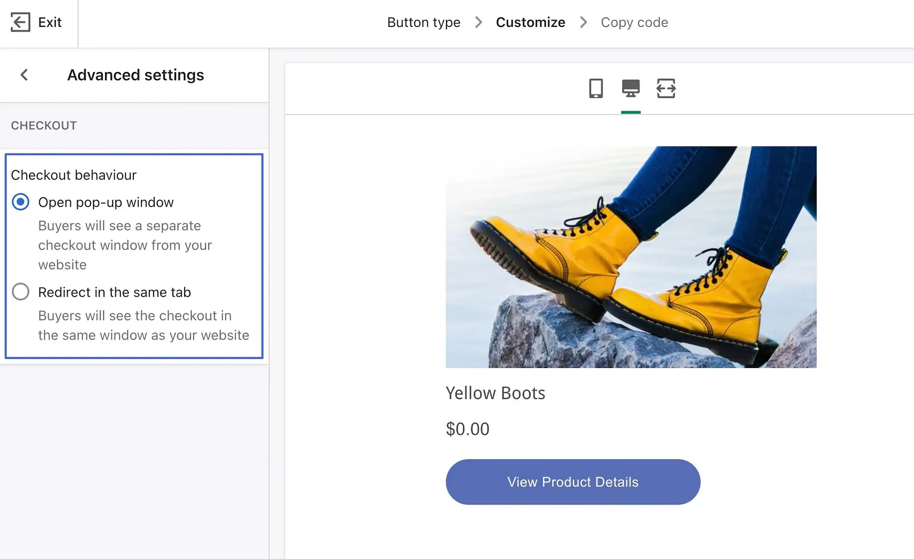Image resolution: width=914 pixels, height=559 pixels.
Task: Go back using the left chevron arrow
Action: point(24,75)
